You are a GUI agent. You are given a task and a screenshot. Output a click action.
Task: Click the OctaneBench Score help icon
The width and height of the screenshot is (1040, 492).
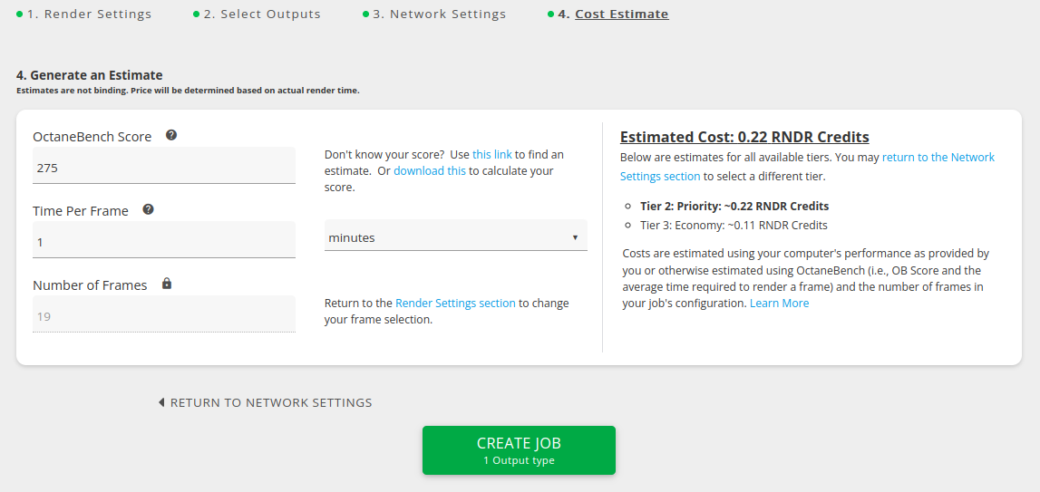click(171, 135)
